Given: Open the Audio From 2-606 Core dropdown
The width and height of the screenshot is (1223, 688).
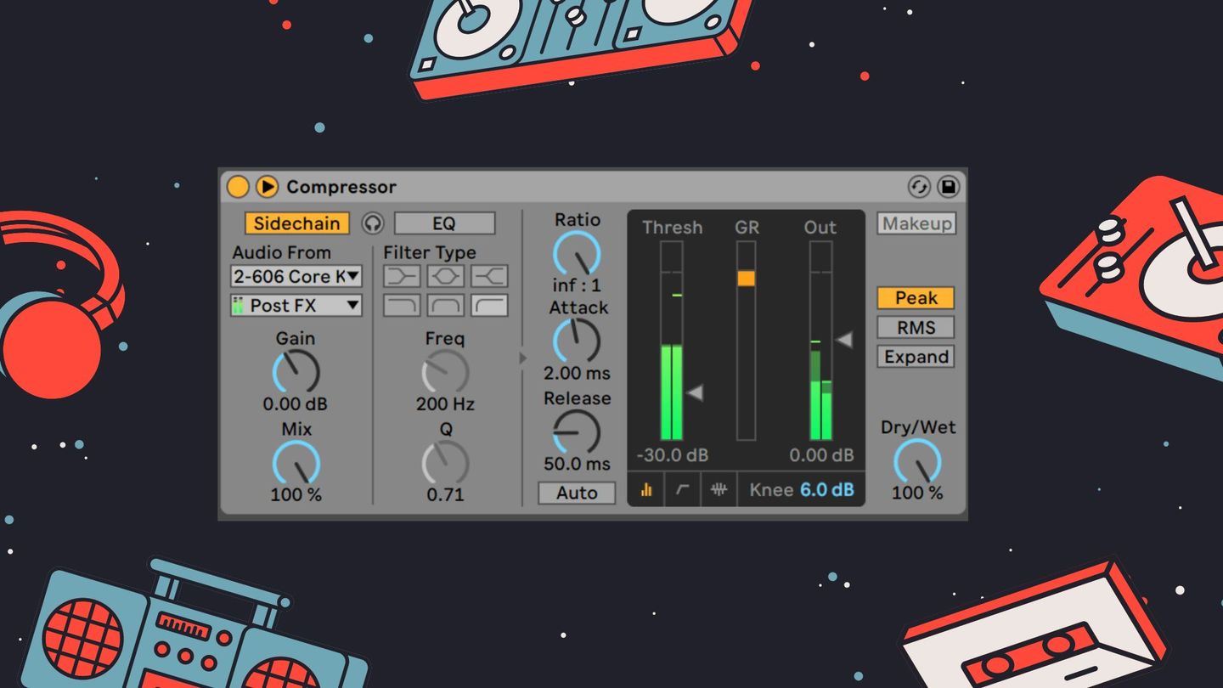Looking at the screenshot, I should [x=296, y=276].
